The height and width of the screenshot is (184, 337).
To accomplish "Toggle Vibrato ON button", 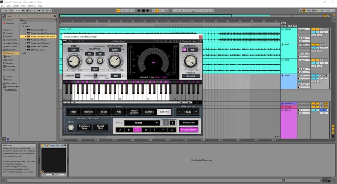I will [x=78, y=76].
